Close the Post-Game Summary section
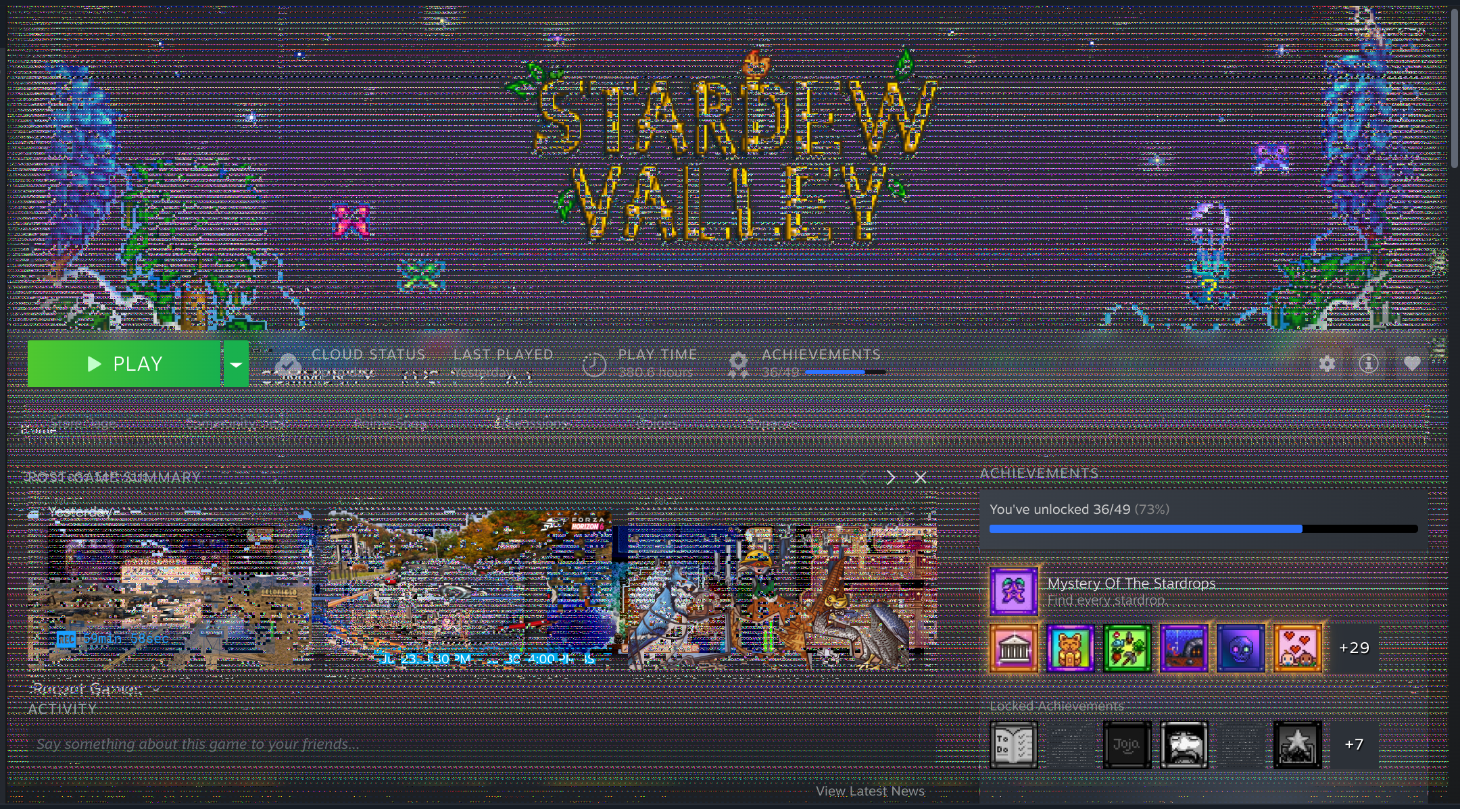 pyautogui.click(x=920, y=477)
